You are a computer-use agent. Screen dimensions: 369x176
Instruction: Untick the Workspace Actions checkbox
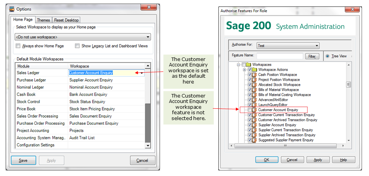(x=250, y=70)
